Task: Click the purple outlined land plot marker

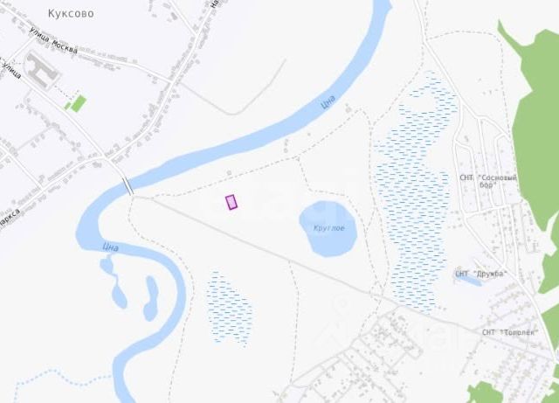Action: click(231, 202)
